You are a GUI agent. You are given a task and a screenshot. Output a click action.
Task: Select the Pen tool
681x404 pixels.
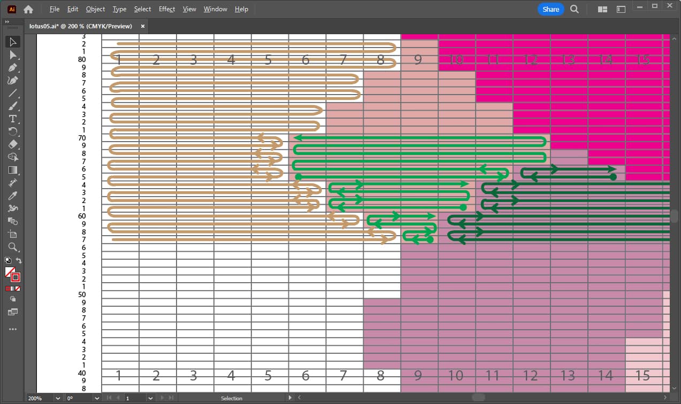tap(13, 68)
